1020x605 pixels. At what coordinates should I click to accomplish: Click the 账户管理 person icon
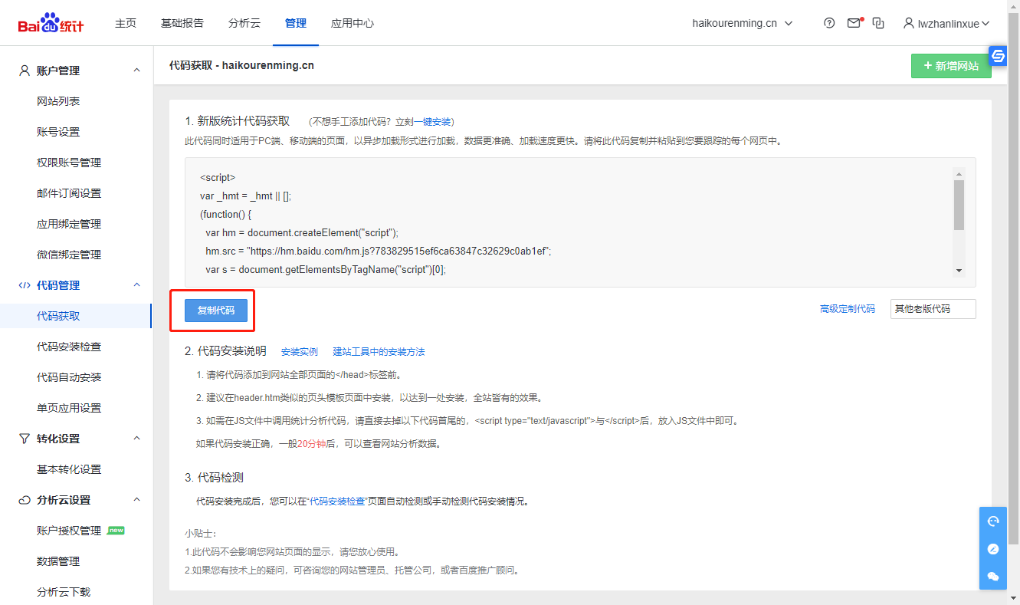[25, 71]
